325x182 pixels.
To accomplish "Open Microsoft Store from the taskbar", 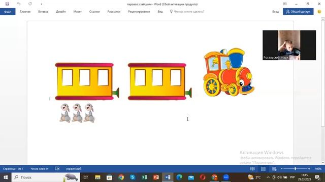I will (x=109, y=177).
